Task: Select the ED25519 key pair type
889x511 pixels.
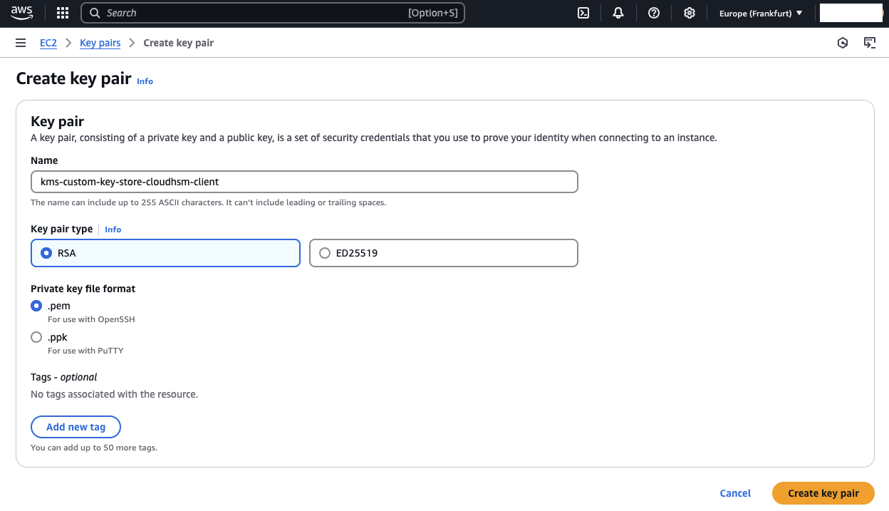Action: click(325, 252)
